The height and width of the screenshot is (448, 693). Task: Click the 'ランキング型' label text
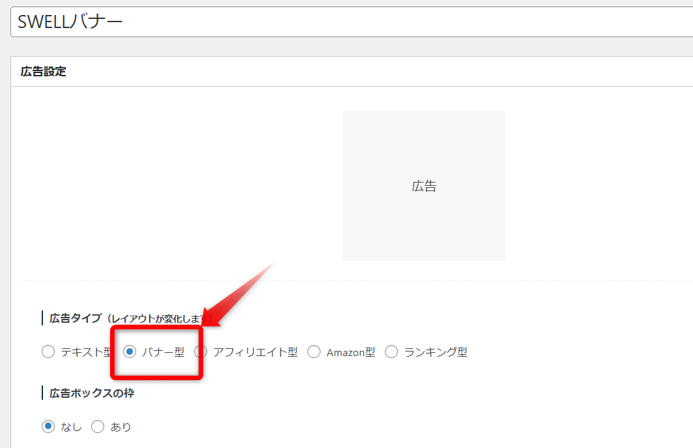click(436, 352)
